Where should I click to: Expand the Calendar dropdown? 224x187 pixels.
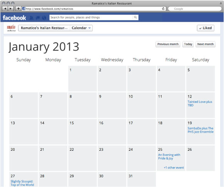(81, 28)
